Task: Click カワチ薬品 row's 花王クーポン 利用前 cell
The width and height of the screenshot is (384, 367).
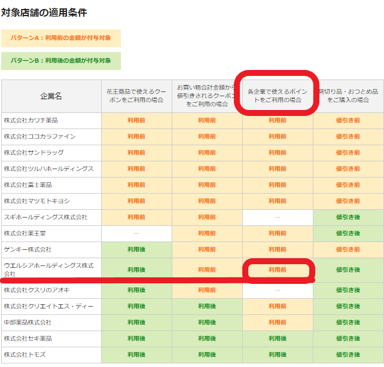Action: click(136, 120)
